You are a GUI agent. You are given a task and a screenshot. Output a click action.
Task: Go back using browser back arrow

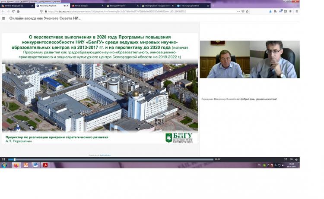point(3,11)
